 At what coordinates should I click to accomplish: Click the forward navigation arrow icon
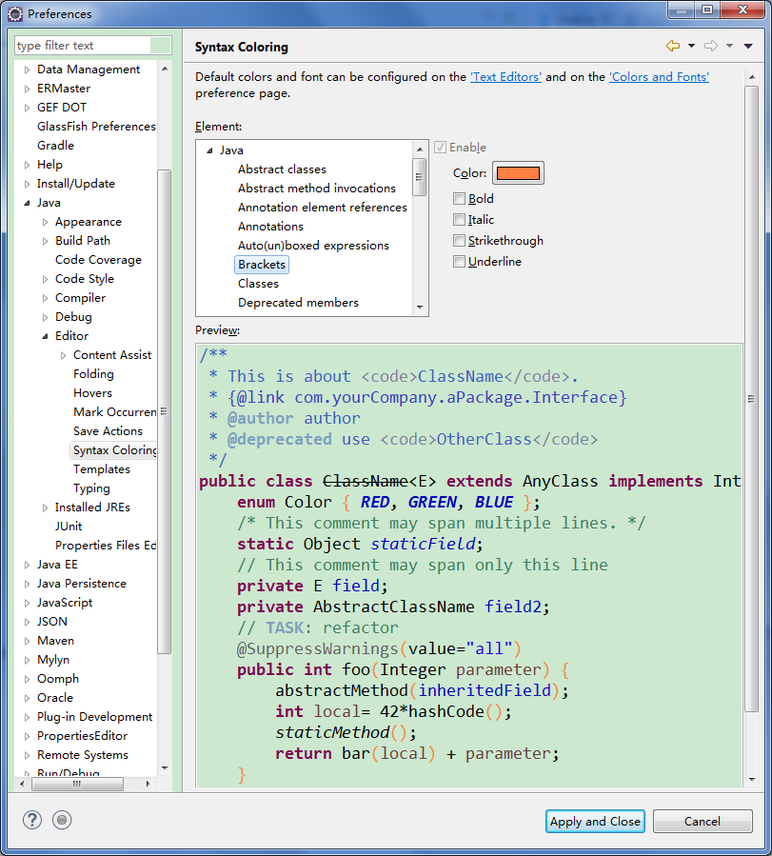pos(711,46)
